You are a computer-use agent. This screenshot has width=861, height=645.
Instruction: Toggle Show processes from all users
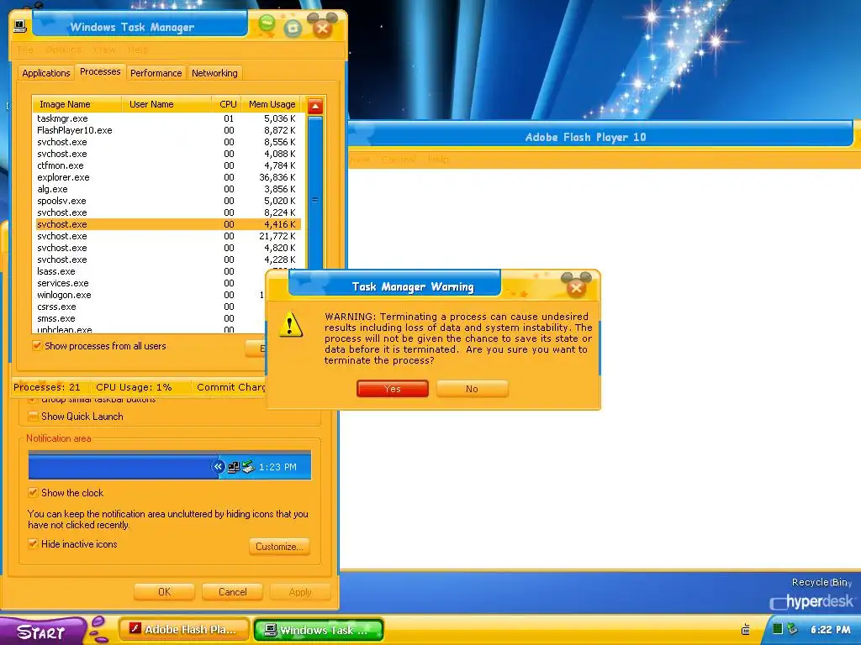pos(37,345)
